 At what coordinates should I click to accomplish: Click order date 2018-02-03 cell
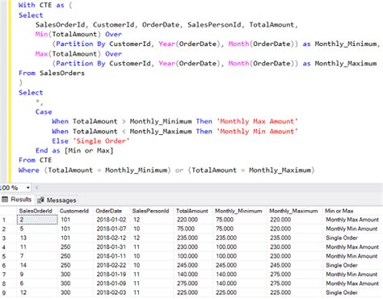(x=112, y=293)
